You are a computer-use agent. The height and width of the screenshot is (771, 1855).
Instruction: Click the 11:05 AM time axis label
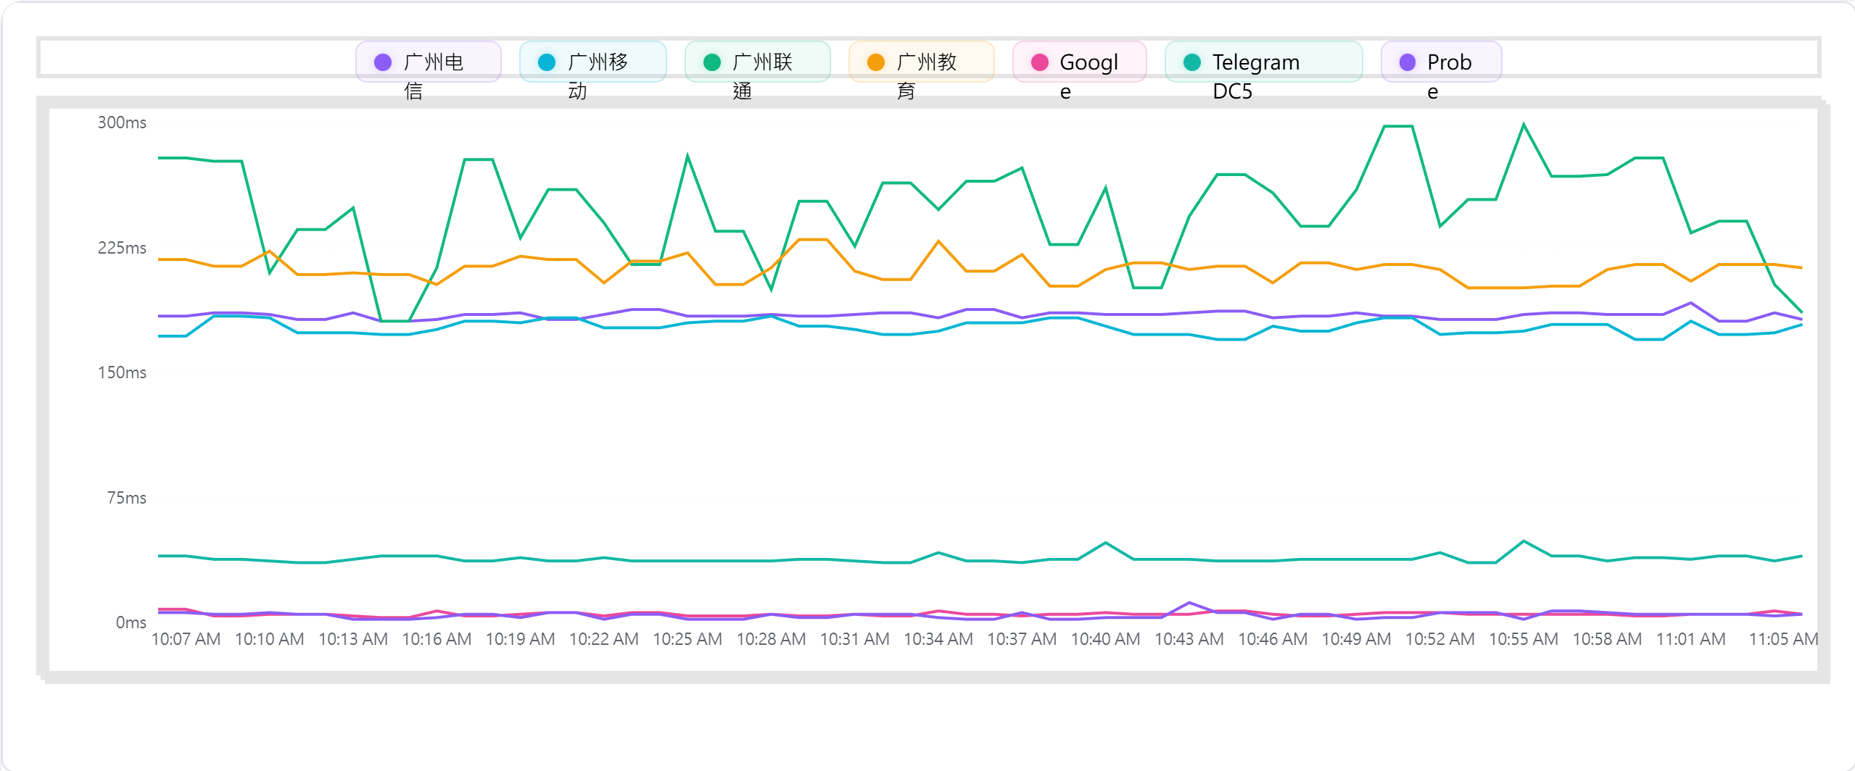(x=1783, y=639)
